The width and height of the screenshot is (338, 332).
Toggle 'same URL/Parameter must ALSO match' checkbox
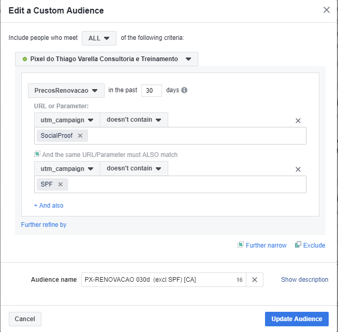(37, 154)
